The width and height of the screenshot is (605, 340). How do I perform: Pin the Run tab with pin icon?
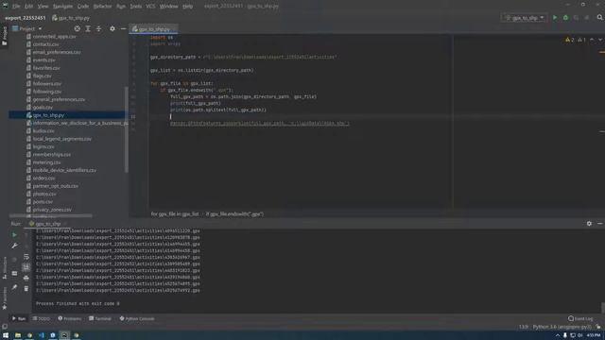tap(14, 287)
